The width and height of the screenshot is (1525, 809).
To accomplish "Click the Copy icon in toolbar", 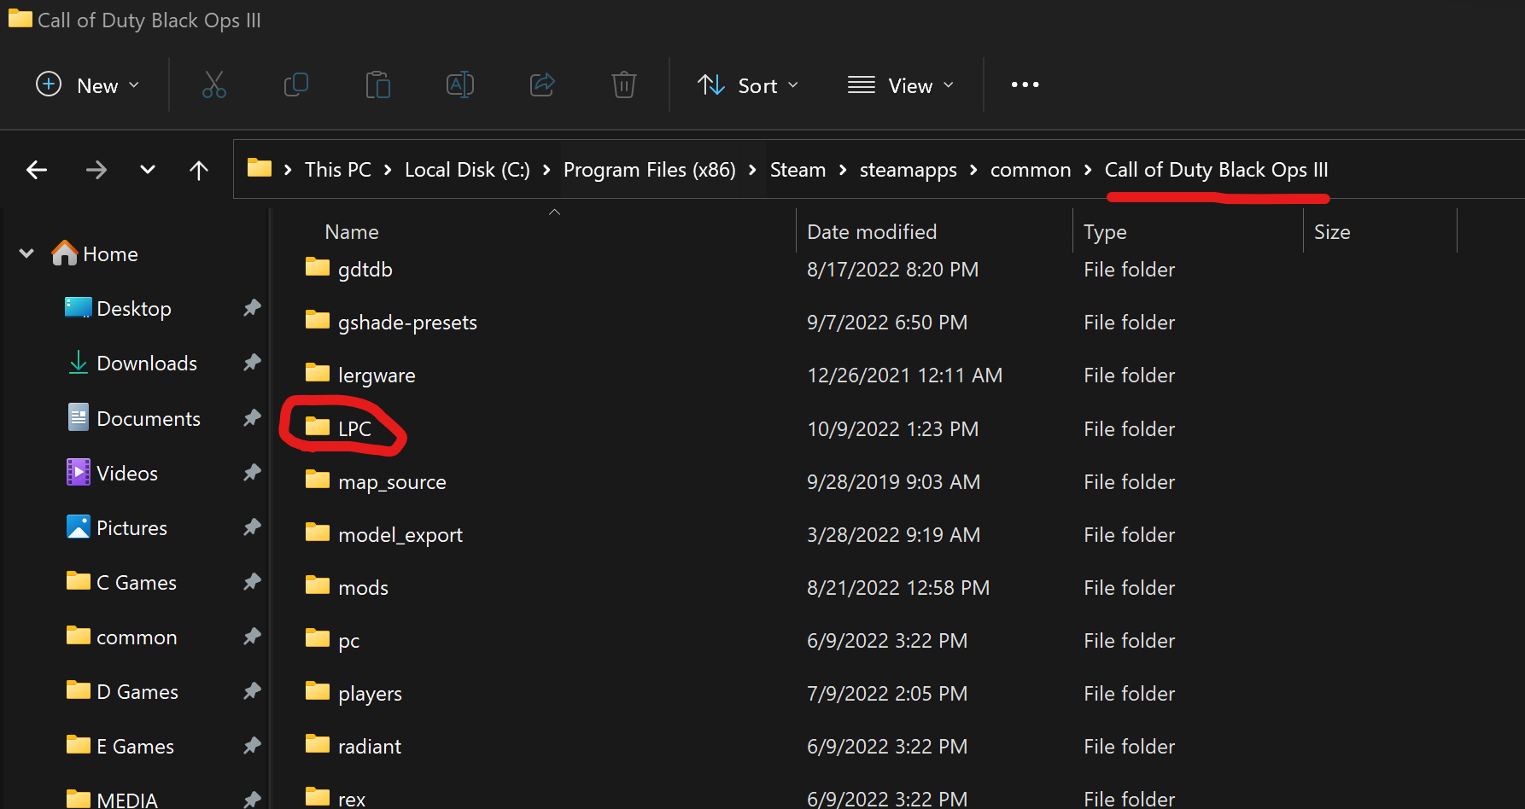I will tap(295, 84).
